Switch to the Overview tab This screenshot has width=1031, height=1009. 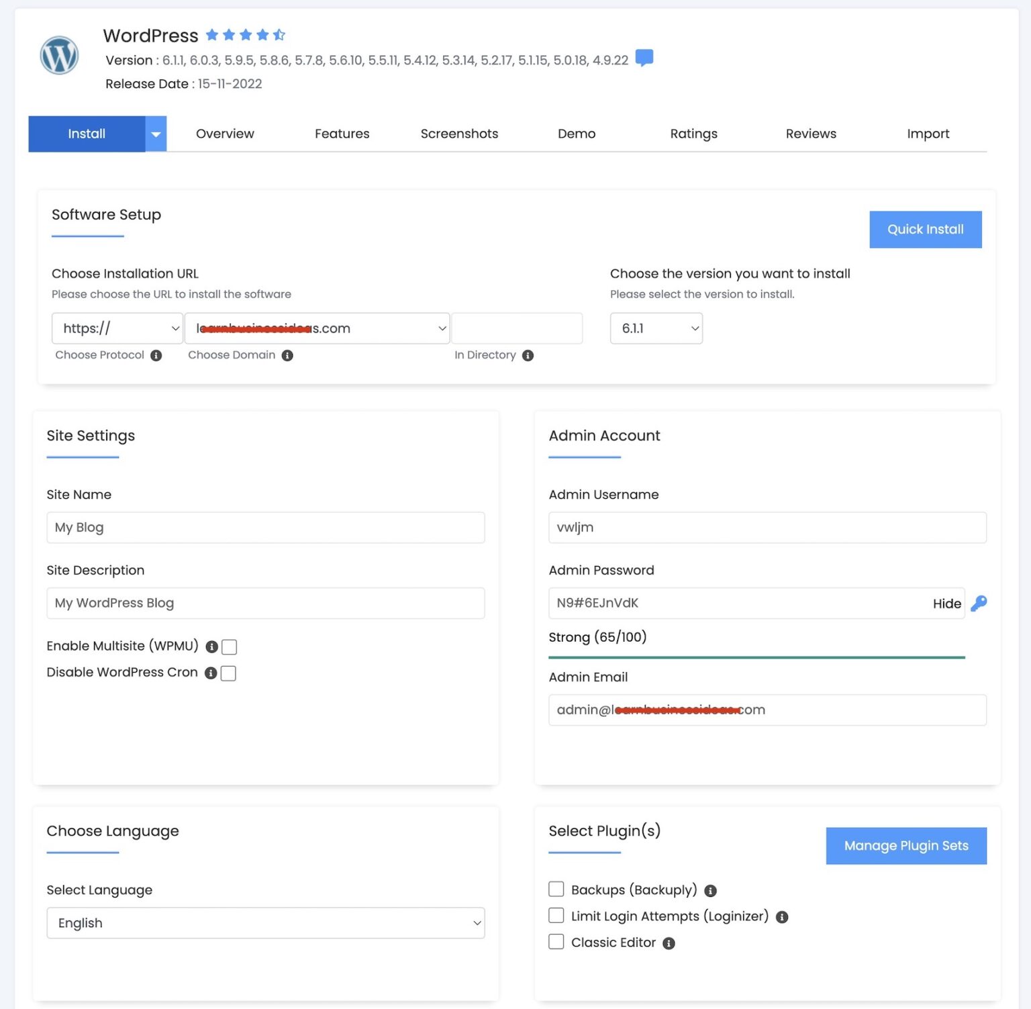click(225, 134)
